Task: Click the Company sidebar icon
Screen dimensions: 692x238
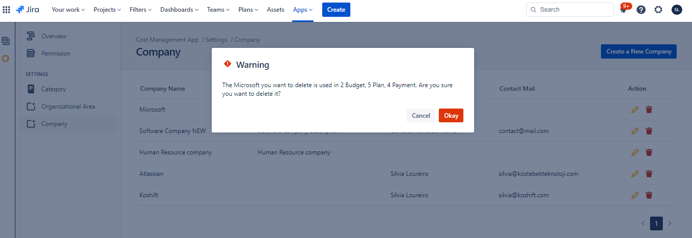Action: coord(31,124)
